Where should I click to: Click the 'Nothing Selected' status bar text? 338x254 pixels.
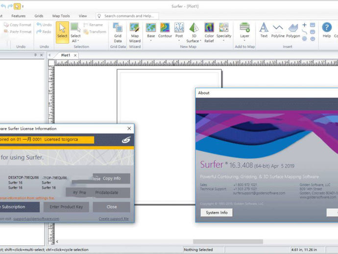198,250
